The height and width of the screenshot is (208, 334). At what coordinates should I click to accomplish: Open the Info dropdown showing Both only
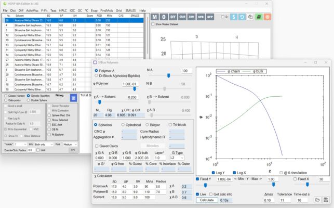[44, 145]
